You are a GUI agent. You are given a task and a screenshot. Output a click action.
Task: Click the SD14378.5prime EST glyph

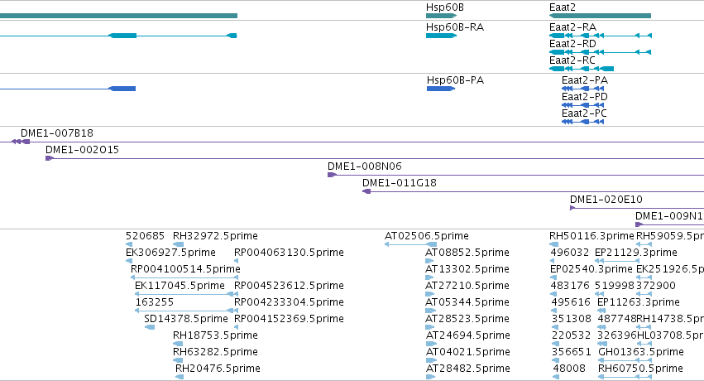pos(150,327)
